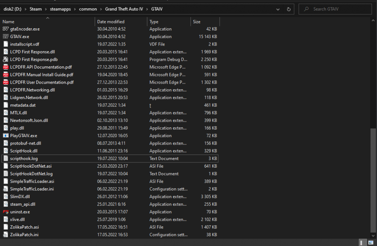Screen dimensions: 377x246
Task: Select the PlayGTAIV.exe icon
Action: pyautogui.click(x=6, y=136)
